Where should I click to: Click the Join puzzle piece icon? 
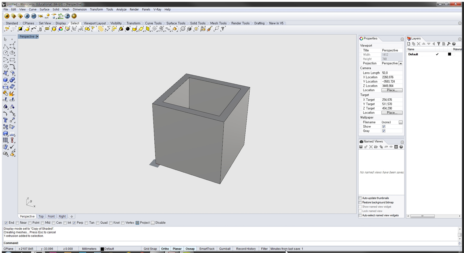5,93
